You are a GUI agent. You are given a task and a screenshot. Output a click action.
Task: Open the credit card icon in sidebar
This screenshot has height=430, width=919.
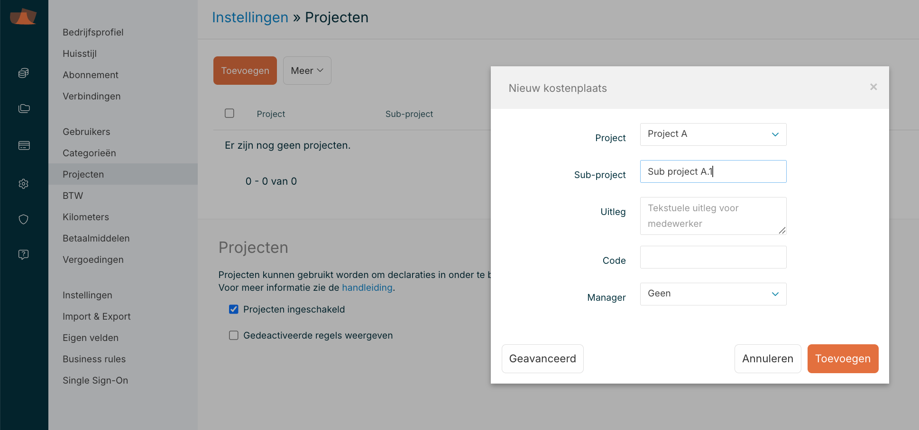tap(24, 145)
